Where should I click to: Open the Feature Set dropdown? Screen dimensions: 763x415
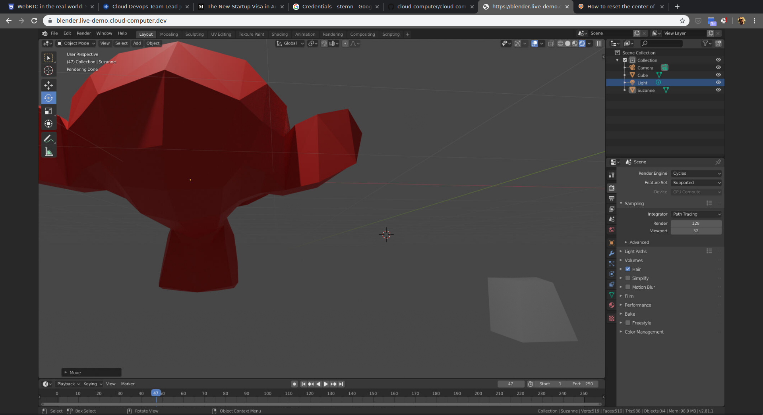click(696, 183)
